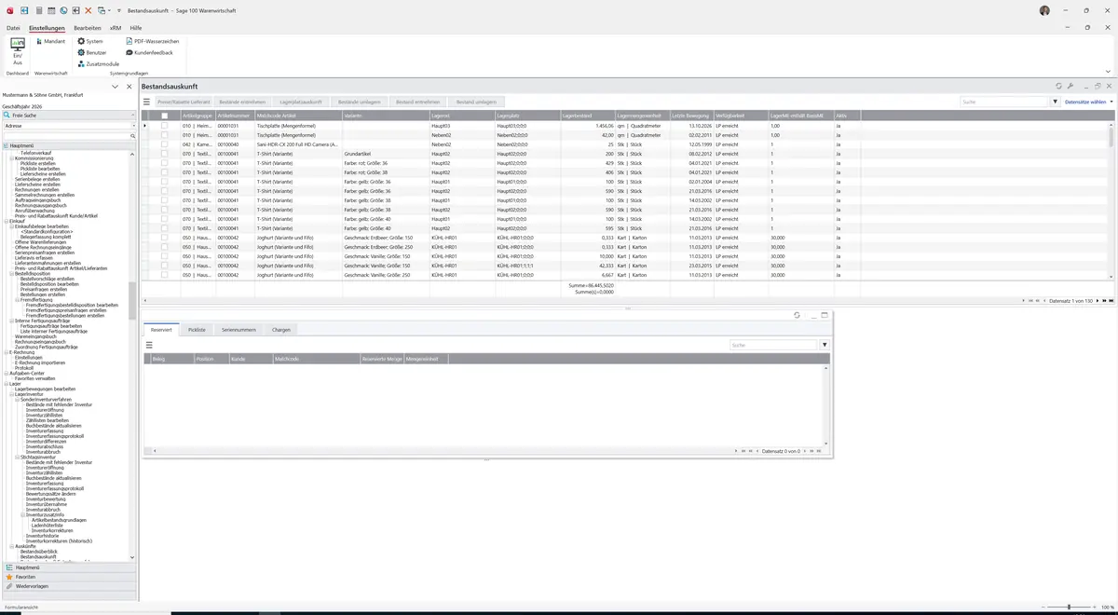Screen dimensions: 1118x615
Task: Click filter funnel in the lower panel
Action: click(825, 345)
